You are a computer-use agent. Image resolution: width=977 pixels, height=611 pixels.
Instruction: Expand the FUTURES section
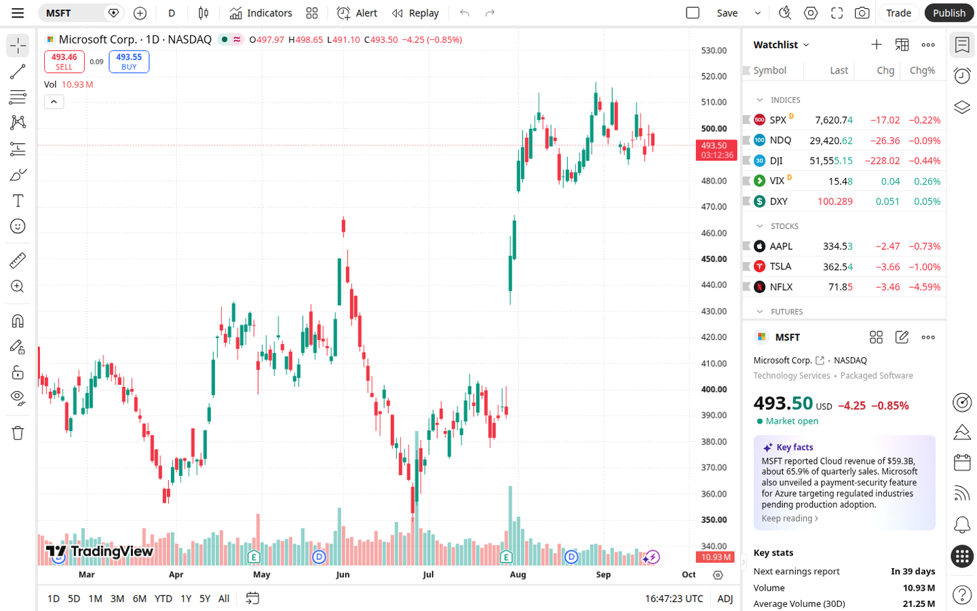click(x=760, y=312)
